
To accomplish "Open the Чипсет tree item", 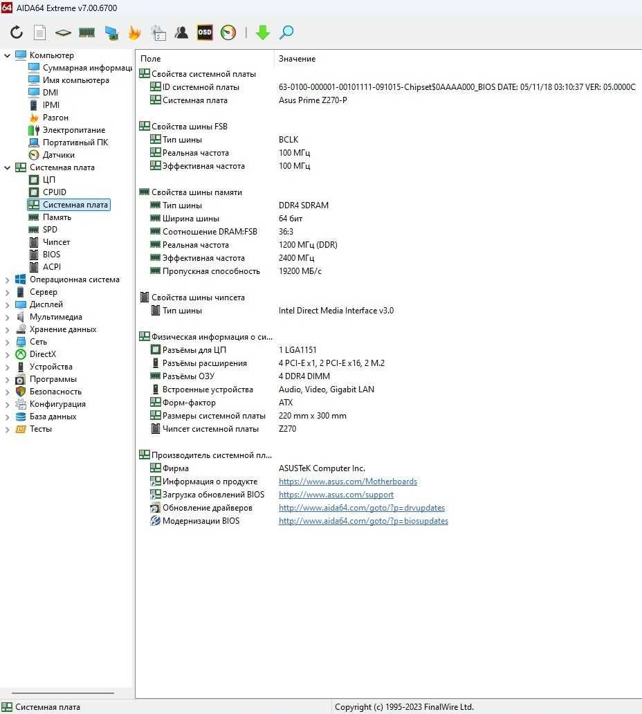I will pyautogui.click(x=50, y=242).
